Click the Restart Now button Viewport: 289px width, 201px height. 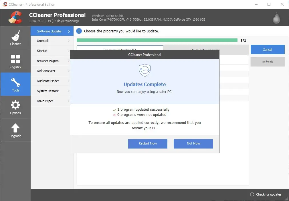[148, 144]
